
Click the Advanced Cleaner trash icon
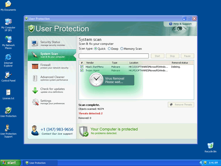(35, 78)
